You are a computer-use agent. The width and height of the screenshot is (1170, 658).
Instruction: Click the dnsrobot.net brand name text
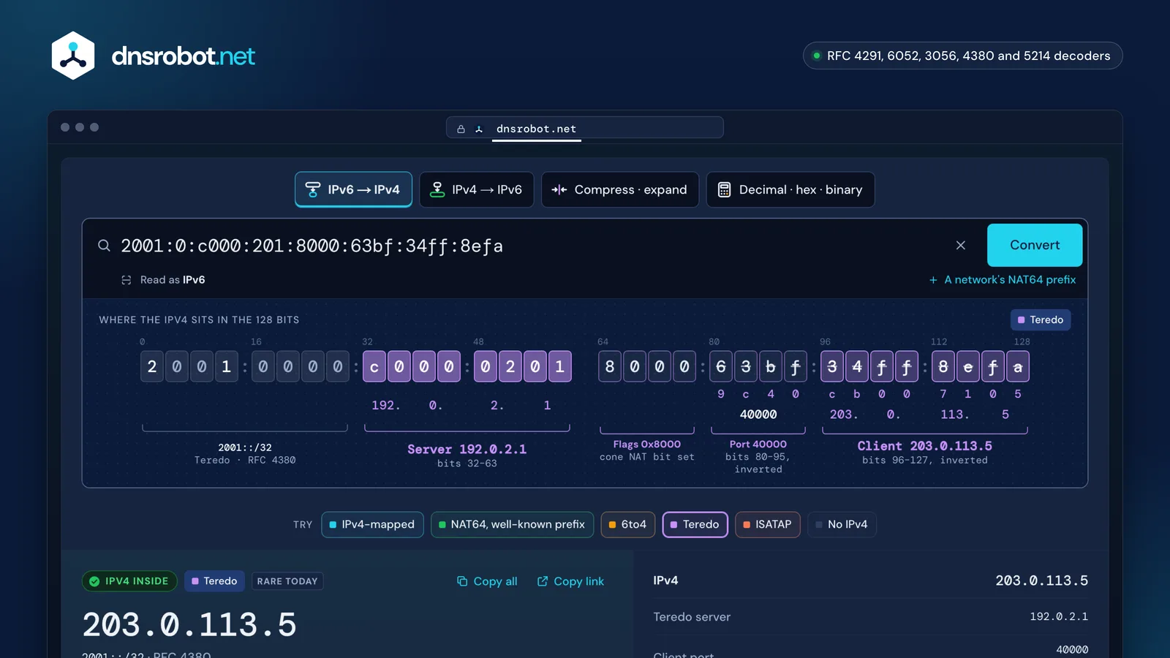[x=183, y=56]
